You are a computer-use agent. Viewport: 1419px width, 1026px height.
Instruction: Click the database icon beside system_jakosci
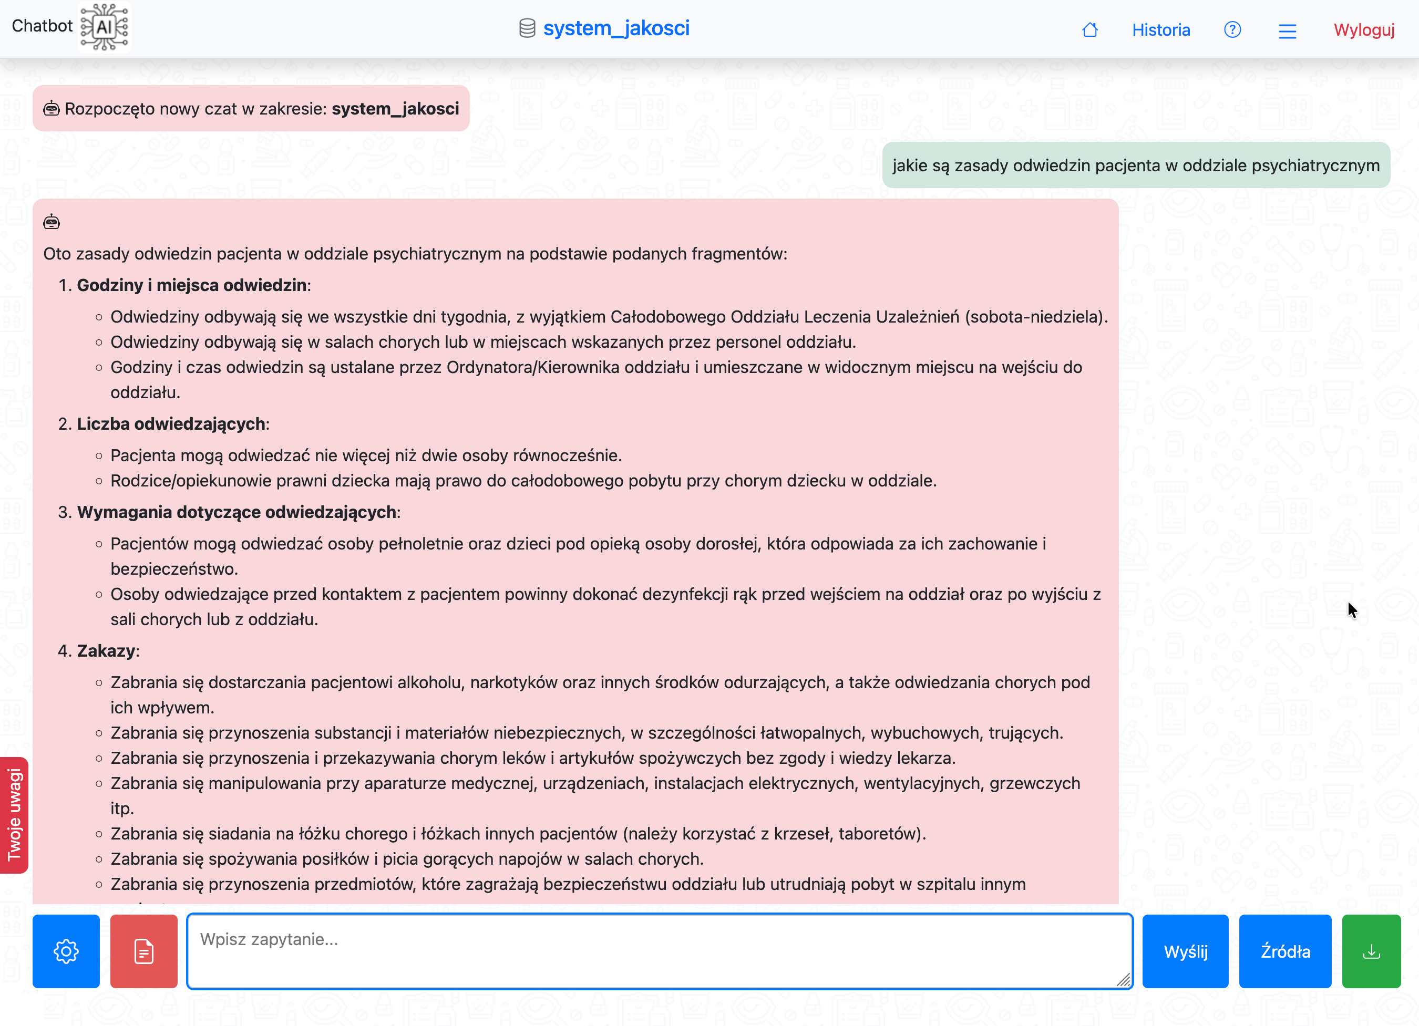pyautogui.click(x=527, y=28)
